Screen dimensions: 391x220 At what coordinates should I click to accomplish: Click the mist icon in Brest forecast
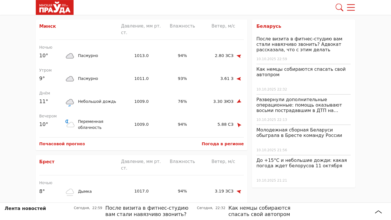click(70, 192)
